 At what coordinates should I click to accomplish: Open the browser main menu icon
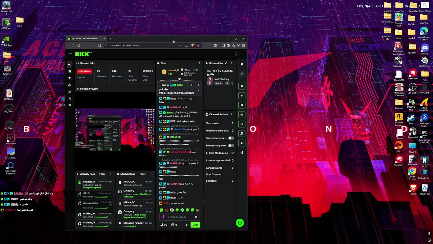(244, 45)
